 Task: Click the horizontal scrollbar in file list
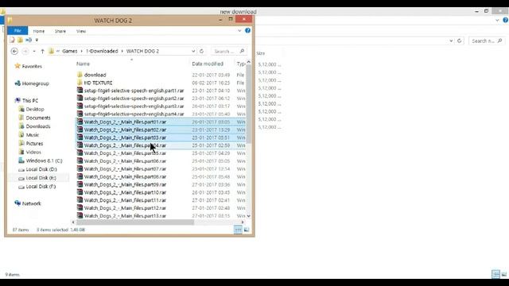tap(135, 222)
